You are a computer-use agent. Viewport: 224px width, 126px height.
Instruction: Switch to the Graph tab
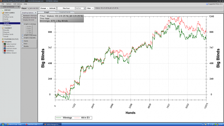pos(47,12)
